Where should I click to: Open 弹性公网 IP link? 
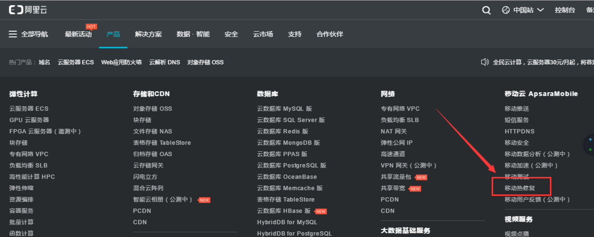coord(397,143)
